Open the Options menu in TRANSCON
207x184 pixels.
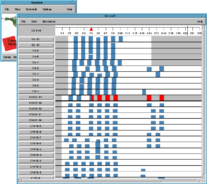point(47,9)
